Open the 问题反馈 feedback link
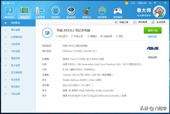The image size is (170, 114). click(x=142, y=3)
